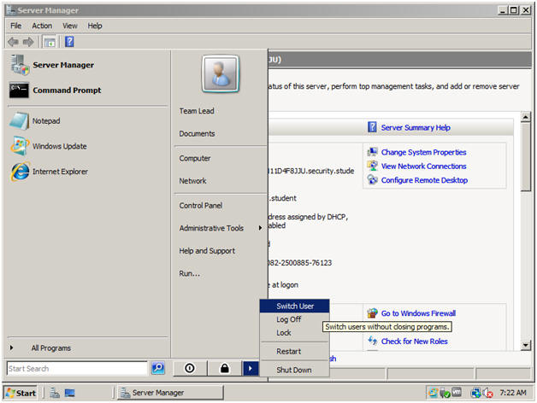Click the Configure Remote Desktop icon
The height and width of the screenshot is (403, 537).
(372, 179)
